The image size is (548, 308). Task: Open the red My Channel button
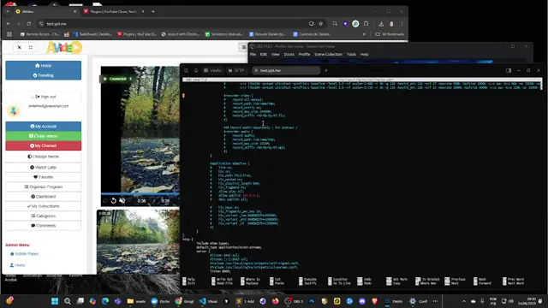tap(44, 145)
